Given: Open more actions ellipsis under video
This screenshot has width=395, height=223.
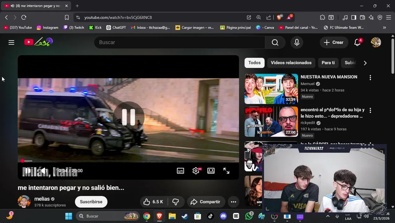Looking at the screenshot, I should 234,202.
